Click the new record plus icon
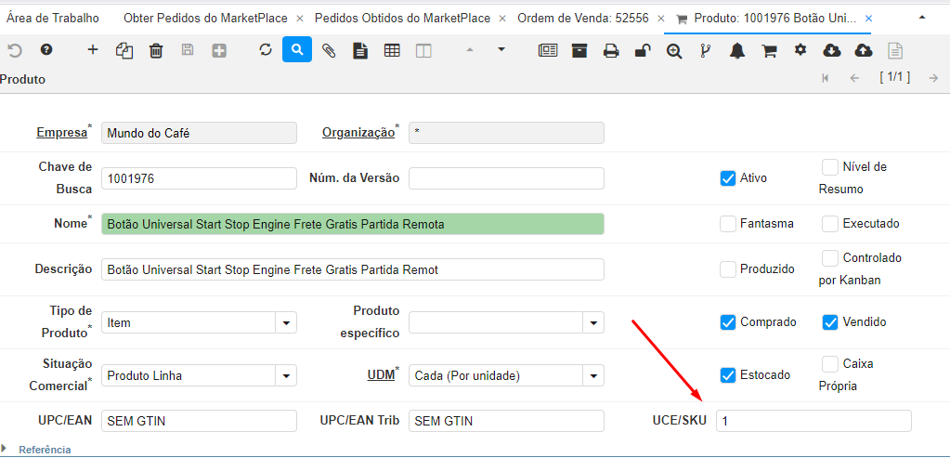This screenshot has width=950, height=458. [93, 50]
